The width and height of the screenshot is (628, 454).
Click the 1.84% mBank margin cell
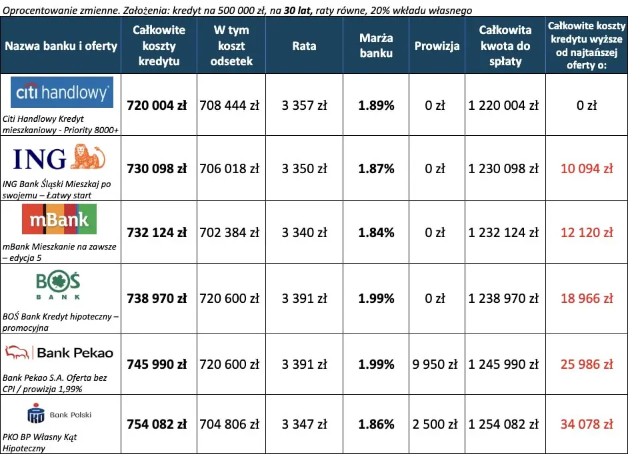pyautogui.click(x=376, y=232)
